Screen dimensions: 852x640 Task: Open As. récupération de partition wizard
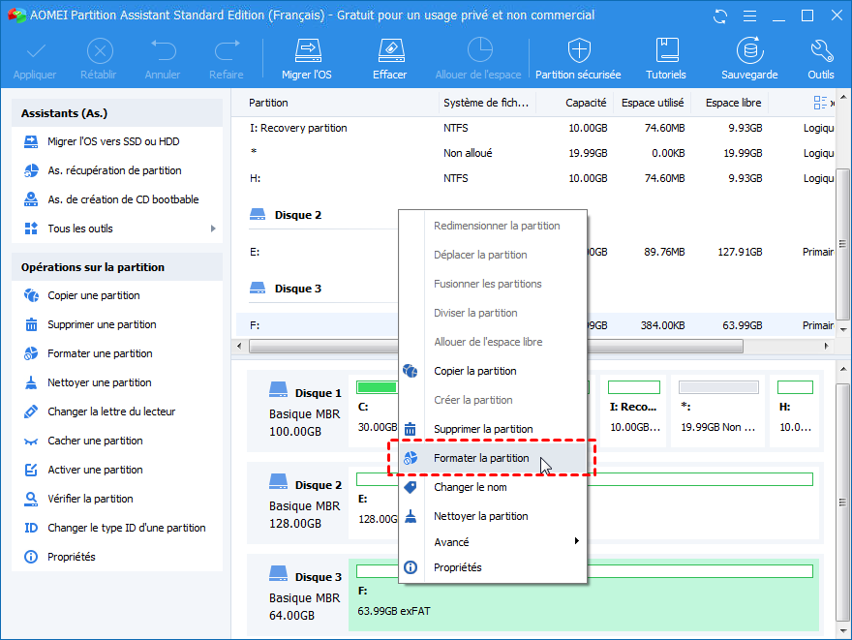click(x=114, y=170)
